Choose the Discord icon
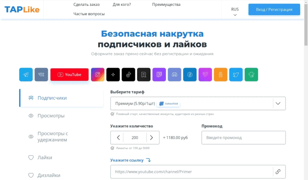308x180 pixels. [x=174, y=75]
